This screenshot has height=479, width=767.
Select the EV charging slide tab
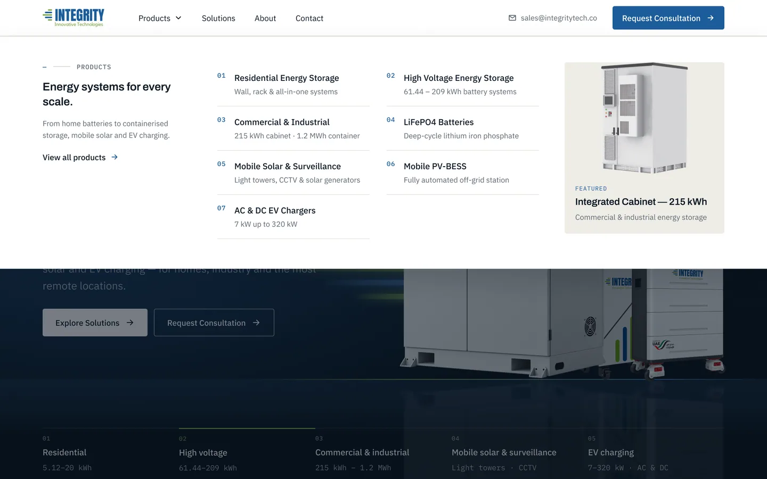pos(656,453)
